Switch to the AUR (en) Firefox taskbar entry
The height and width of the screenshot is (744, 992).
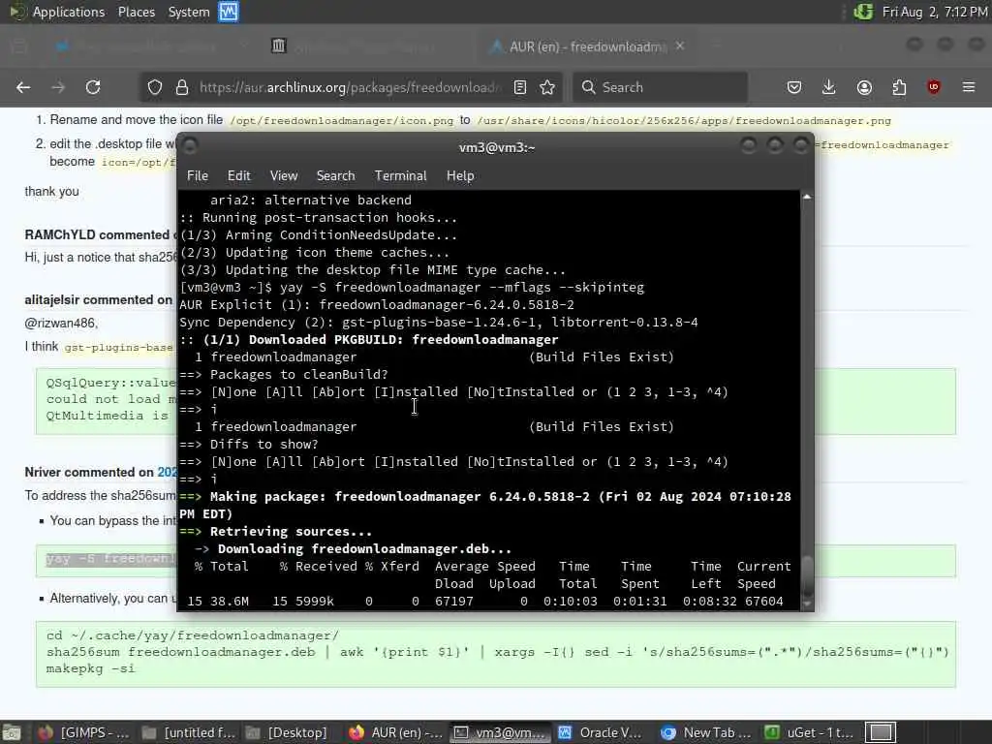coord(395,732)
